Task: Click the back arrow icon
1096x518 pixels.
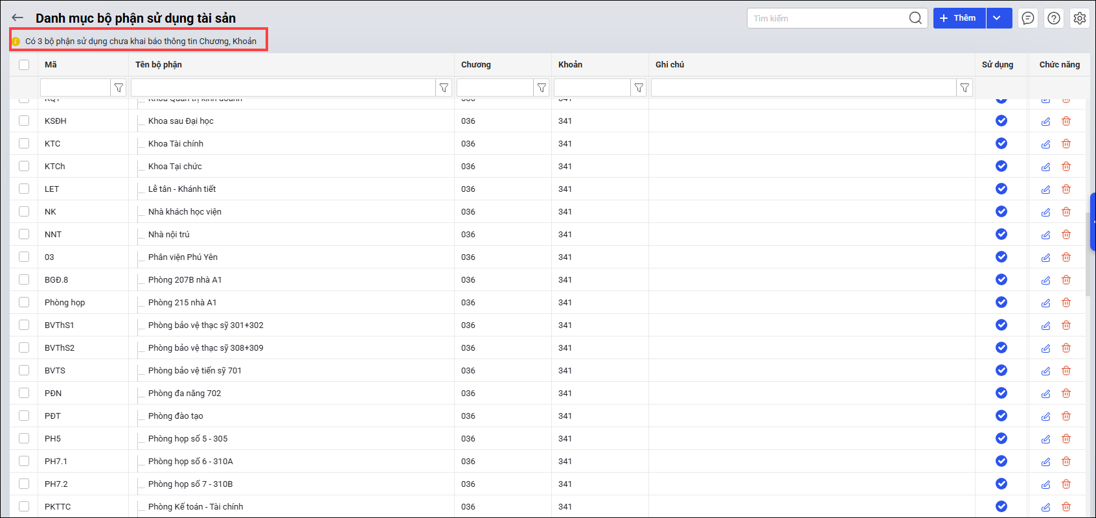Action: [17, 18]
